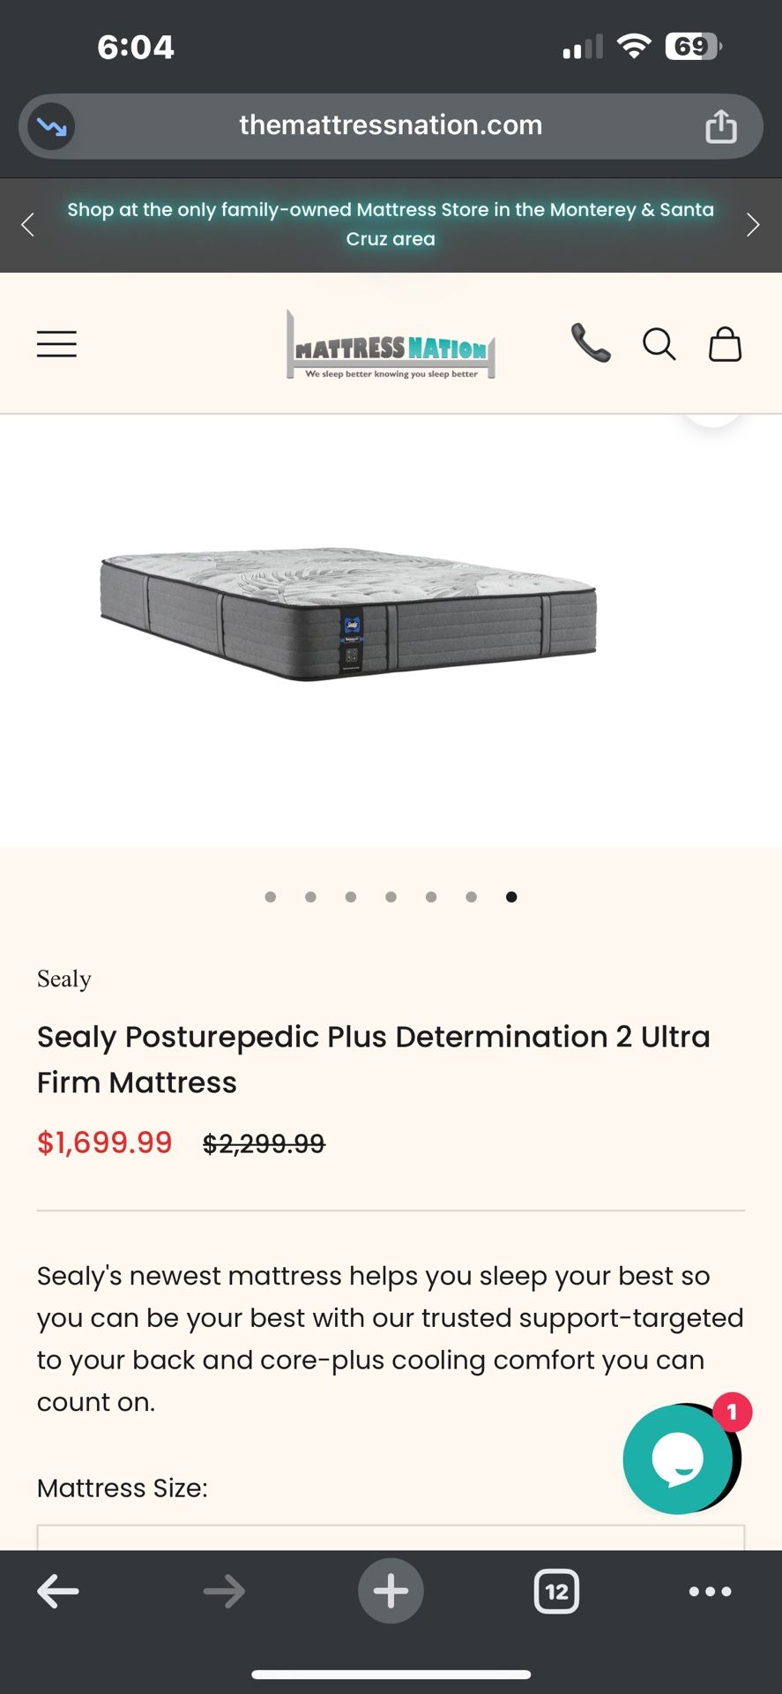Click the Sealy brand link
This screenshot has width=782, height=1694.
pos(63,978)
